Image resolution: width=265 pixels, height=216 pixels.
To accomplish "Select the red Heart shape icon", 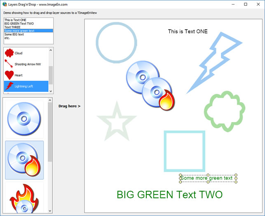I will (9, 75).
